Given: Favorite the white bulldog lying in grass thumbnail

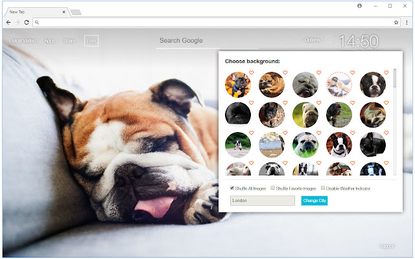Looking at the screenshot, I should 319,133.
